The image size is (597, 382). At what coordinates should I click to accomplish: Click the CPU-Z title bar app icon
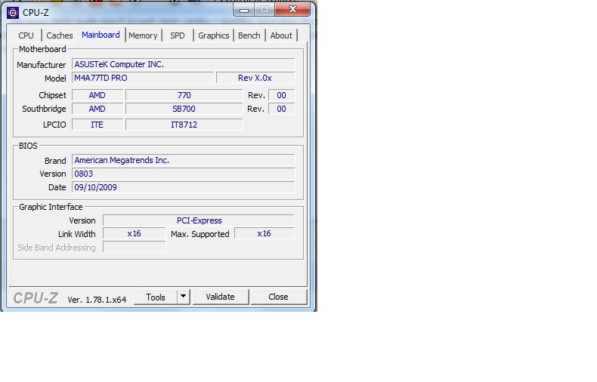click(x=13, y=13)
